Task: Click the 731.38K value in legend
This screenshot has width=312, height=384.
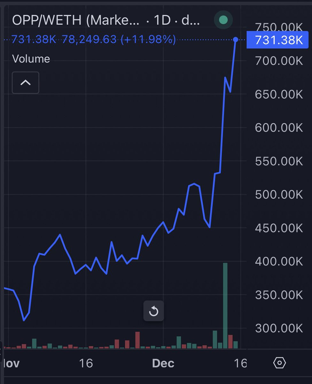Action: pyautogui.click(x=34, y=40)
